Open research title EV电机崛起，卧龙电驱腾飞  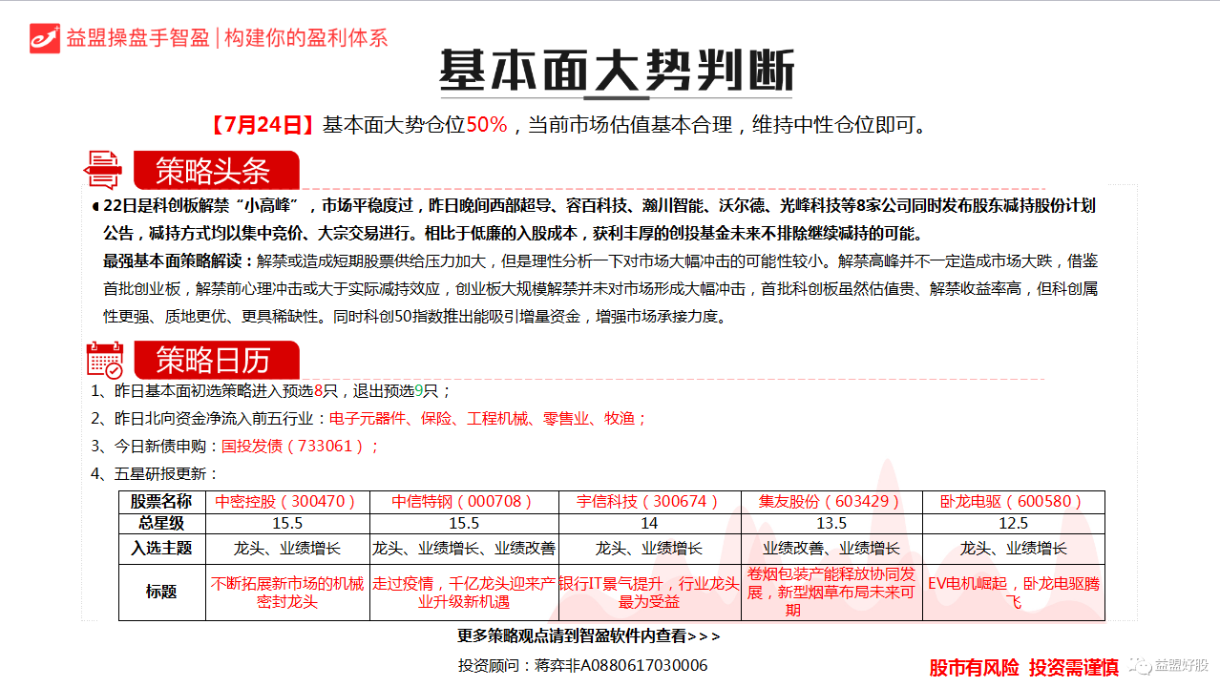pos(1013,593)
